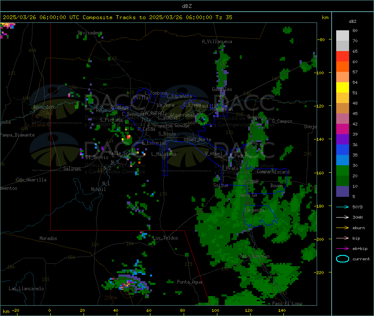The width and height of the screenshot is (374, 316).
Task: Click the 'Paso_Barroso' map label
Action: (254, 256)
